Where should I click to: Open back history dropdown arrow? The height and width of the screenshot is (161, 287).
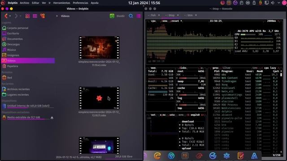[x=10, y=16]
